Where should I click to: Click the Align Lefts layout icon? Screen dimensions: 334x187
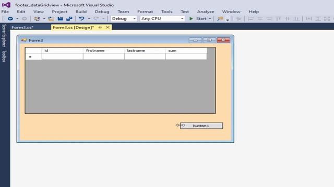pos(250,19)
